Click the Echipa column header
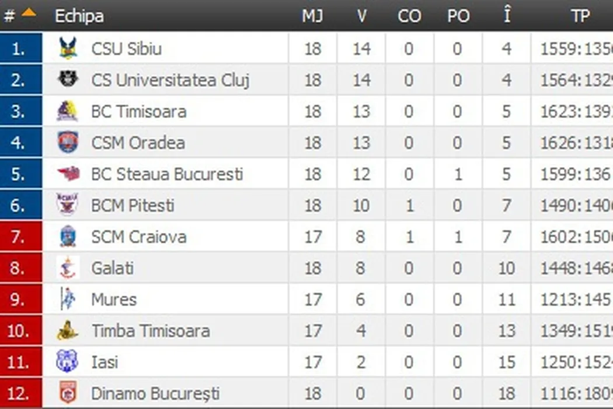This screenshot has height=409, width=613. tap(79, 16)
